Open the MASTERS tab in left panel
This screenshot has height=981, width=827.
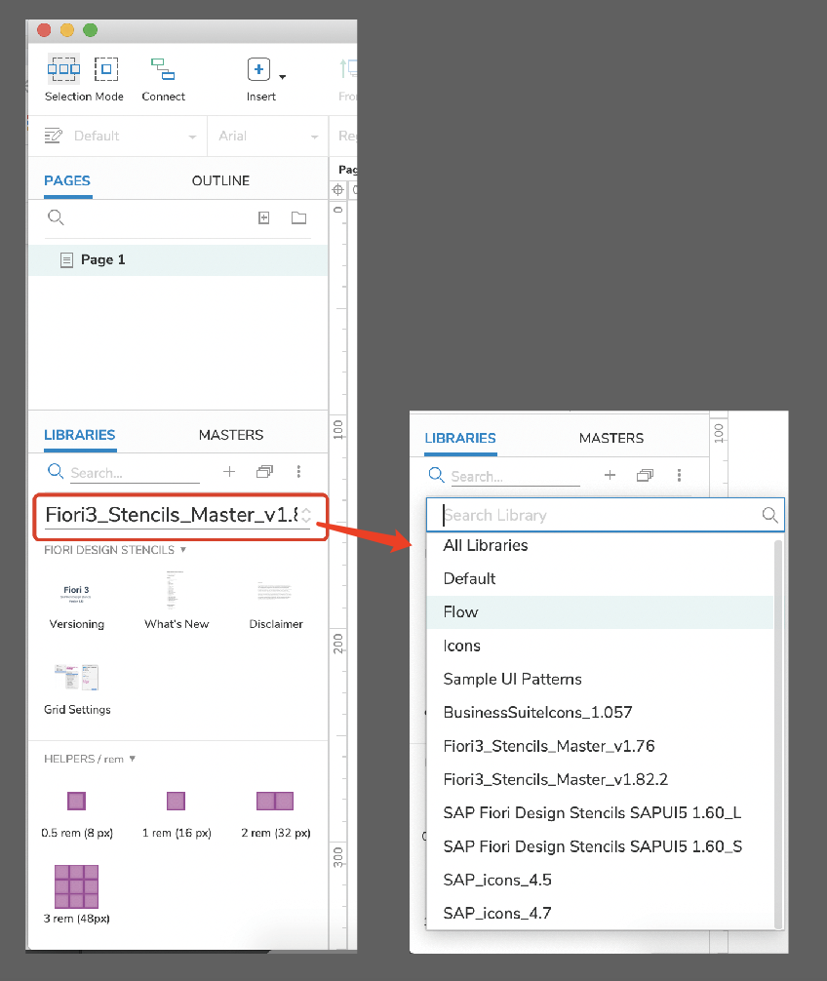coord(231,435)
